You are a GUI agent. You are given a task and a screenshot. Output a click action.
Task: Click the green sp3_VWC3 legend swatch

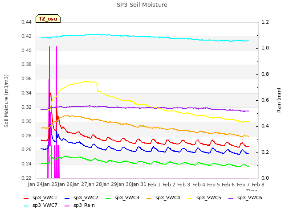(x=108, y=198)
